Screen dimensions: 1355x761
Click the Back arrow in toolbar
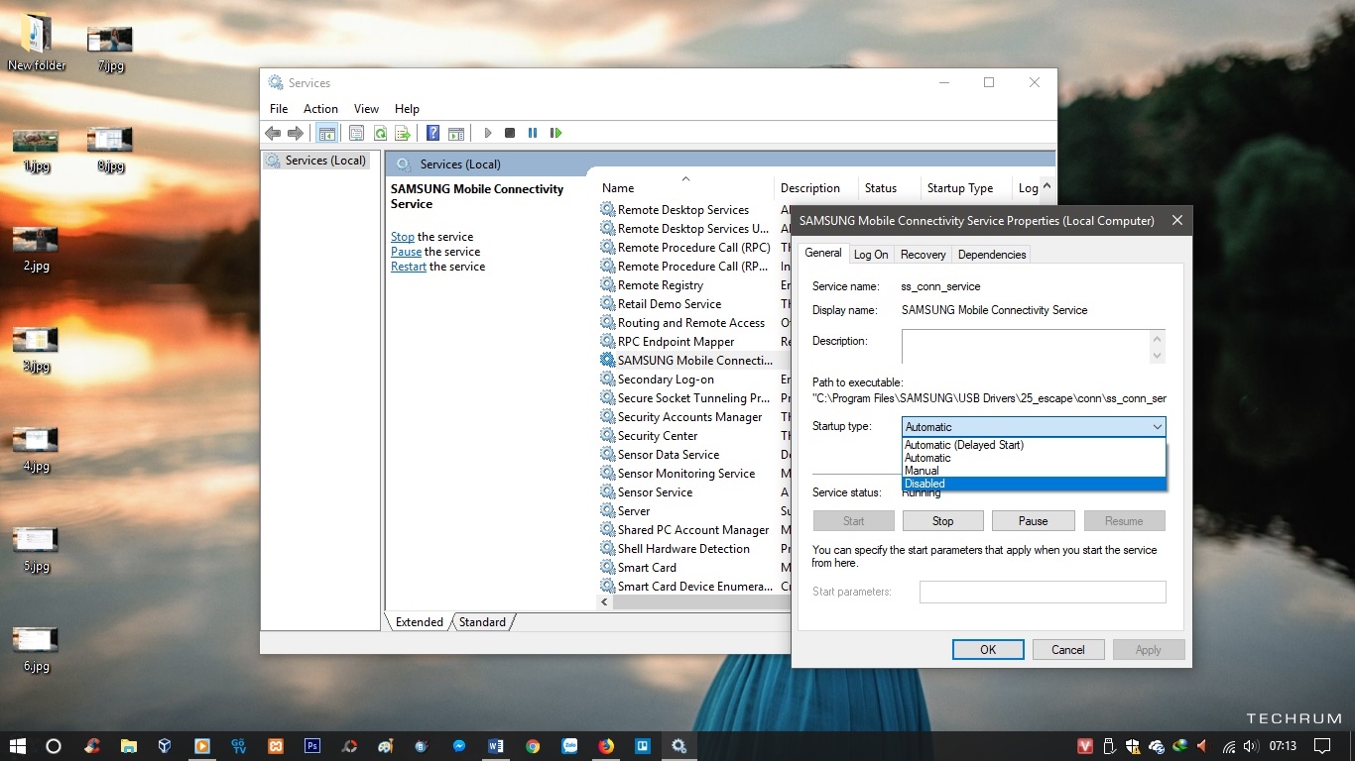tap(273, 133)
